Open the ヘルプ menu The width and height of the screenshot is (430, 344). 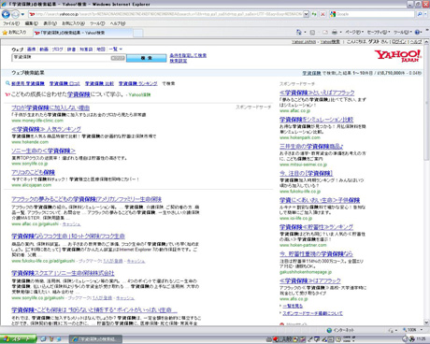click(118, 23)
